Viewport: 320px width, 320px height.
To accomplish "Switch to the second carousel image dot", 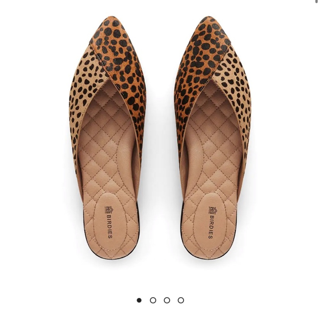I will (x=153, y=300).
